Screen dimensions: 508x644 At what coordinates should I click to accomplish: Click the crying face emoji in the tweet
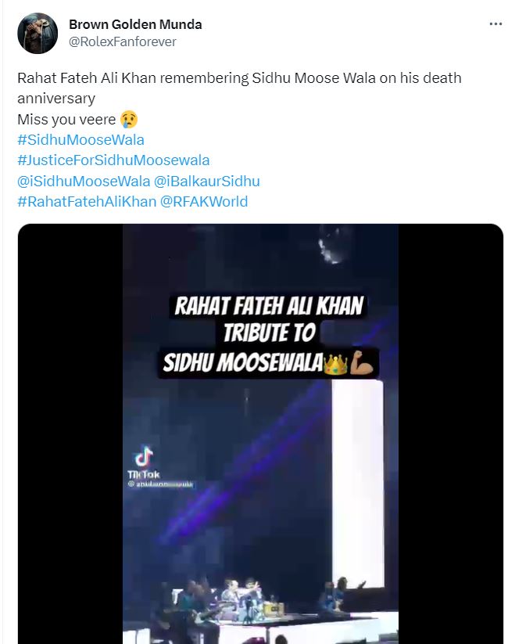pyautogui.click(x=129, y=120)
